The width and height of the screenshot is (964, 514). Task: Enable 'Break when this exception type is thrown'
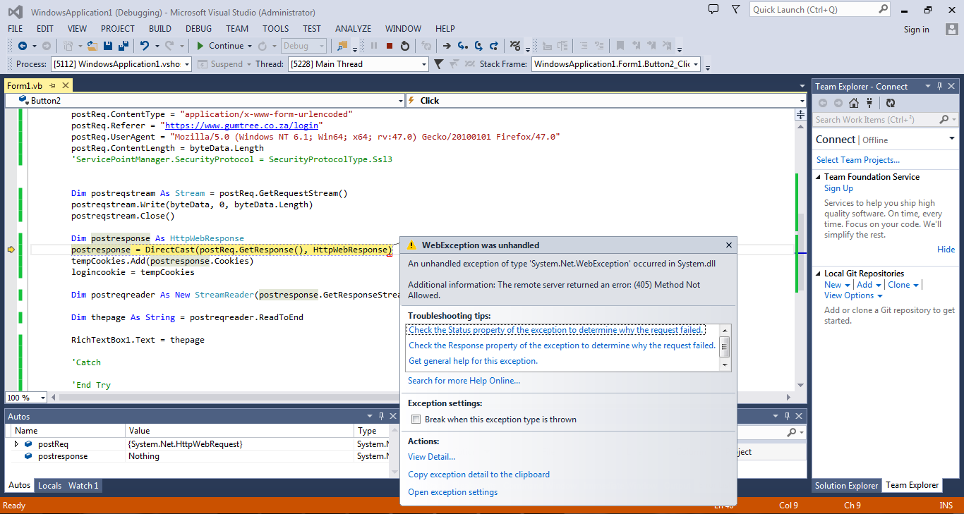tap(416, 420)
